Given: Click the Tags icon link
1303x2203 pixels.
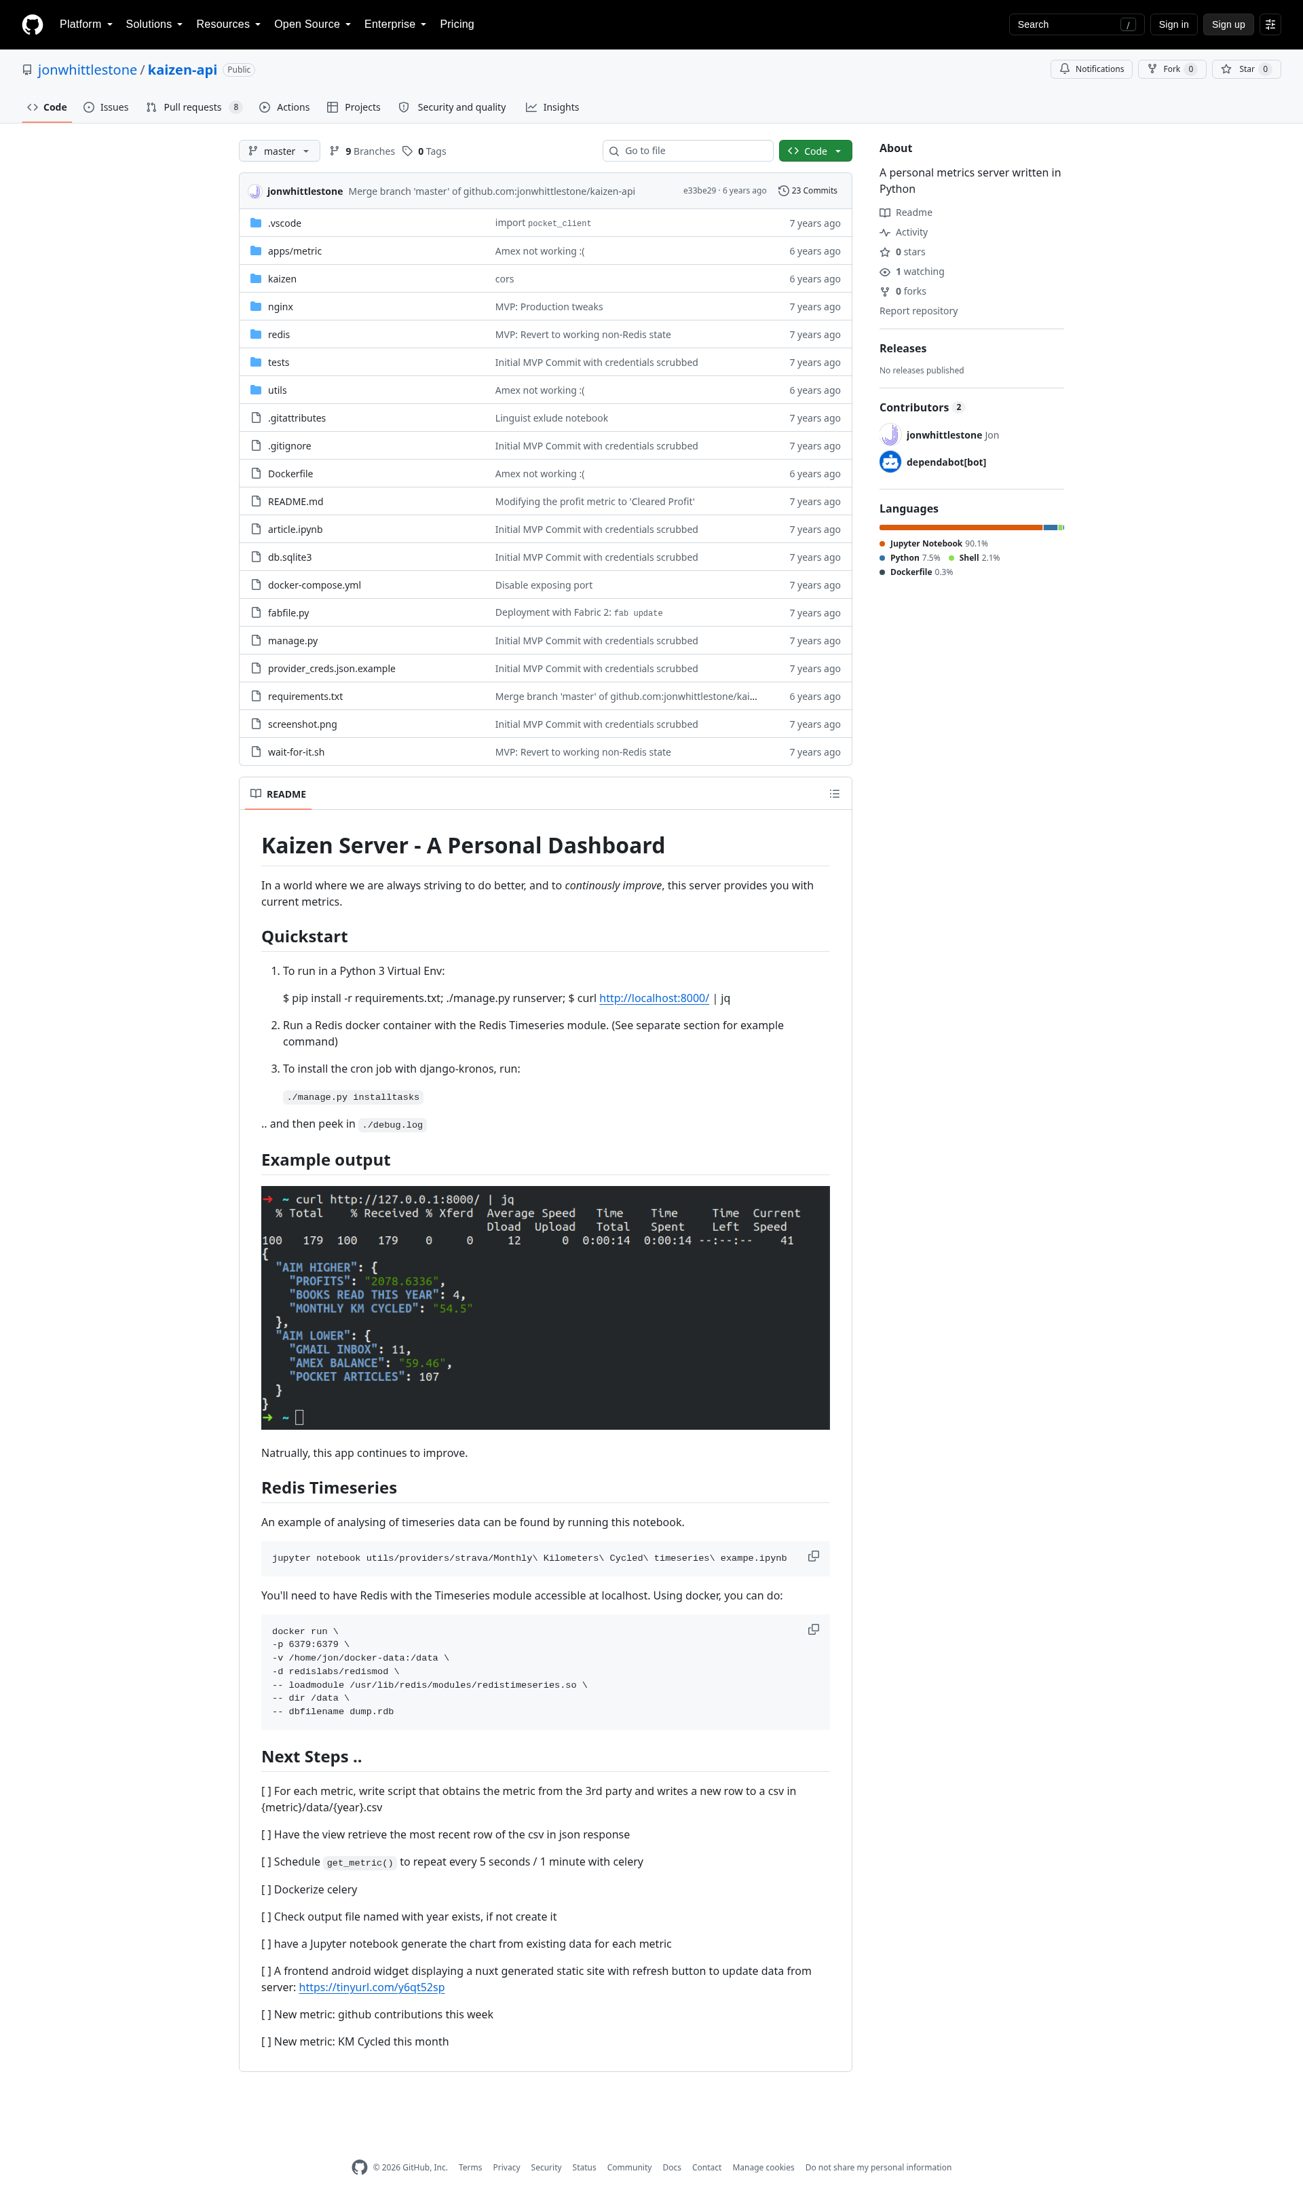Looking at the screenshot, I should (424, 151).
